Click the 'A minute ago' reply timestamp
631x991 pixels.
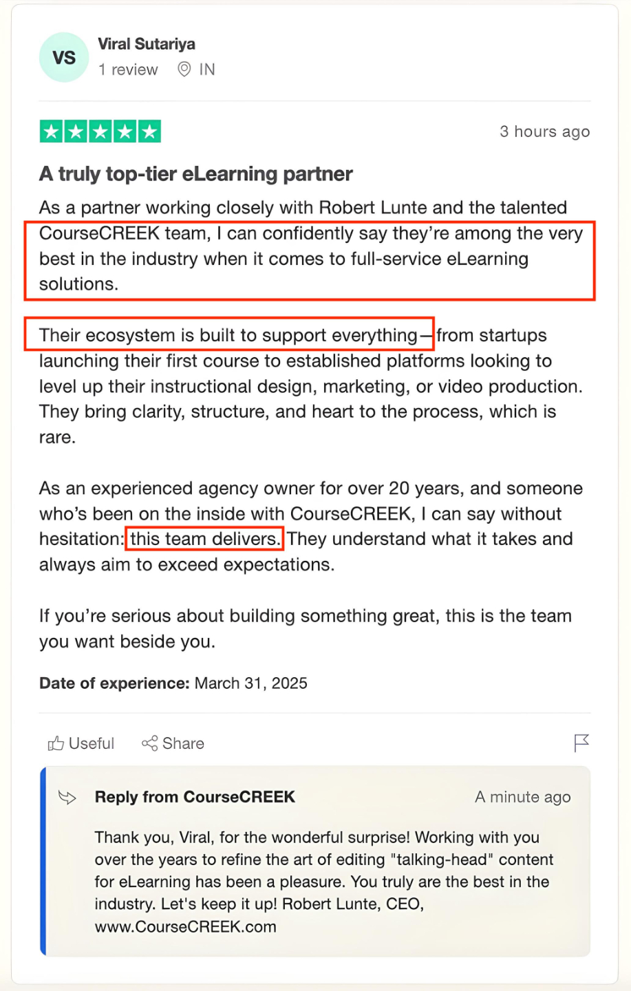point(522,797)
